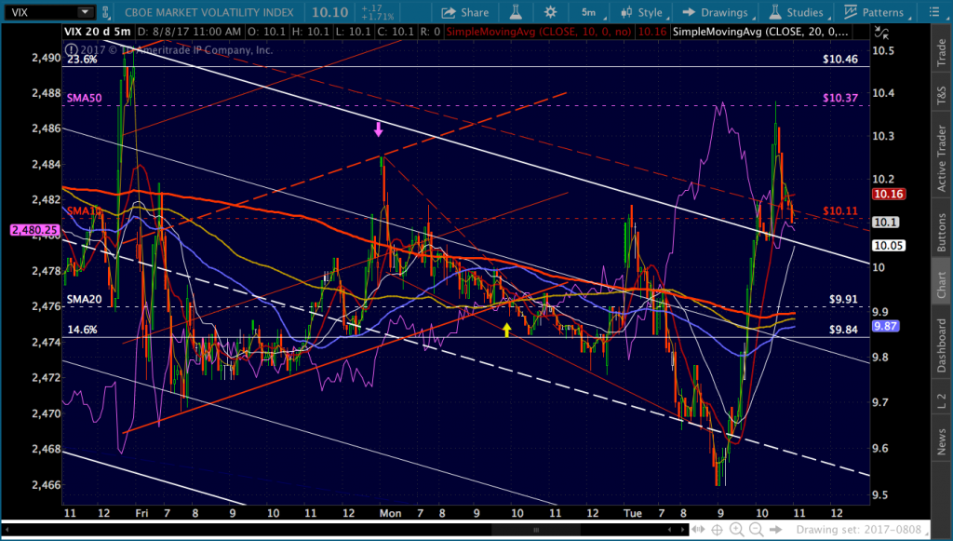
Task: Zoom out using the magnifier minus icon
Action: click(x=756, y=530)
